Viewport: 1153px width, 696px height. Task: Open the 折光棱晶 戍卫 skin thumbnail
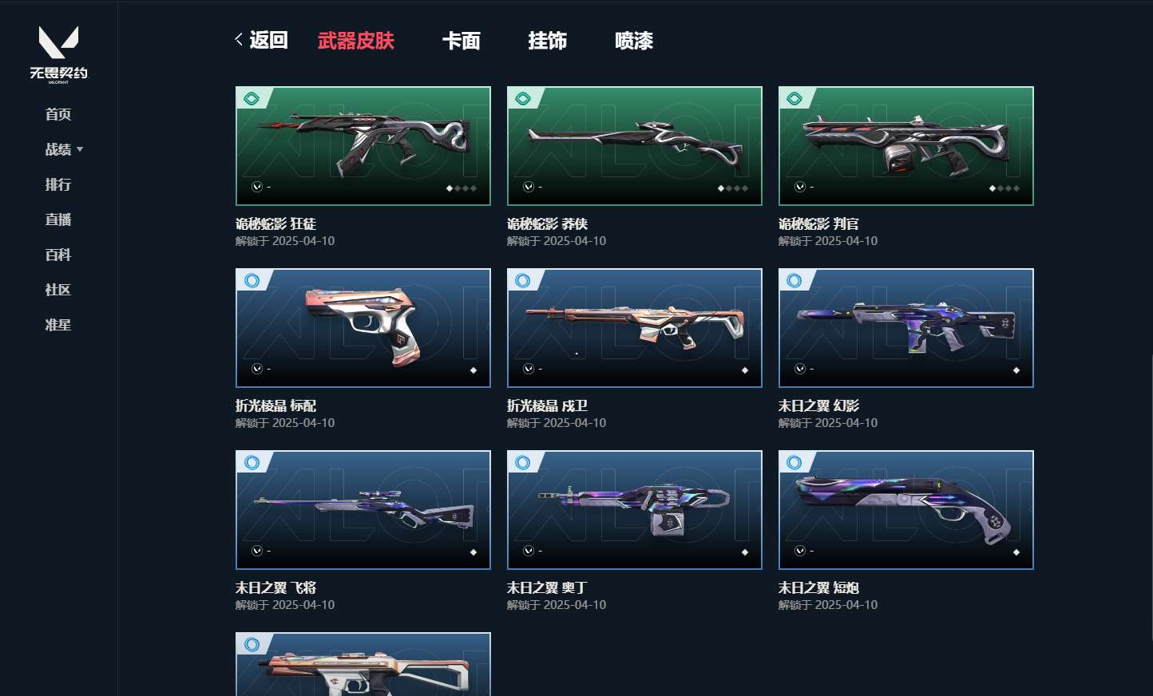point(635,328)
